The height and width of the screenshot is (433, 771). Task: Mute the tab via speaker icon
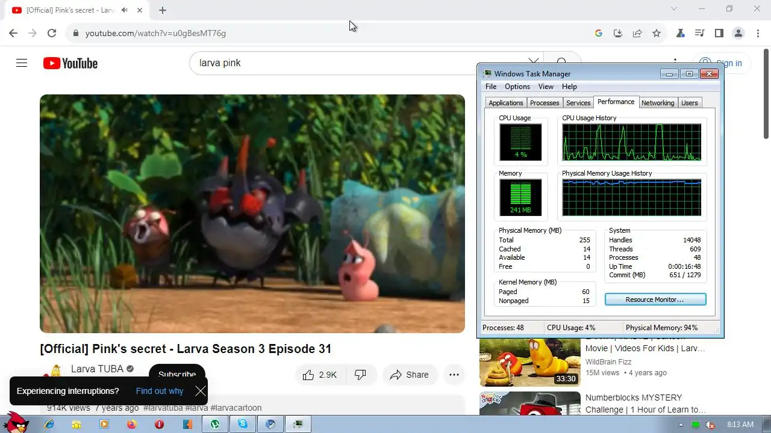point(125,10)
